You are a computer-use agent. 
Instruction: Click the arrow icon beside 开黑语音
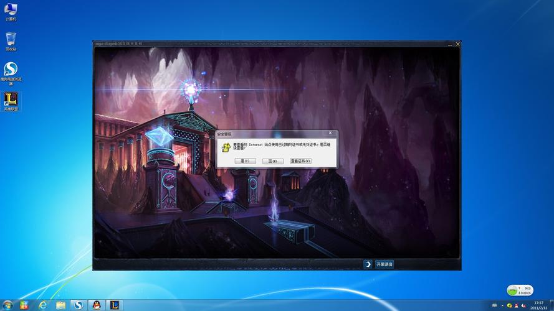[x=368, y=264]
